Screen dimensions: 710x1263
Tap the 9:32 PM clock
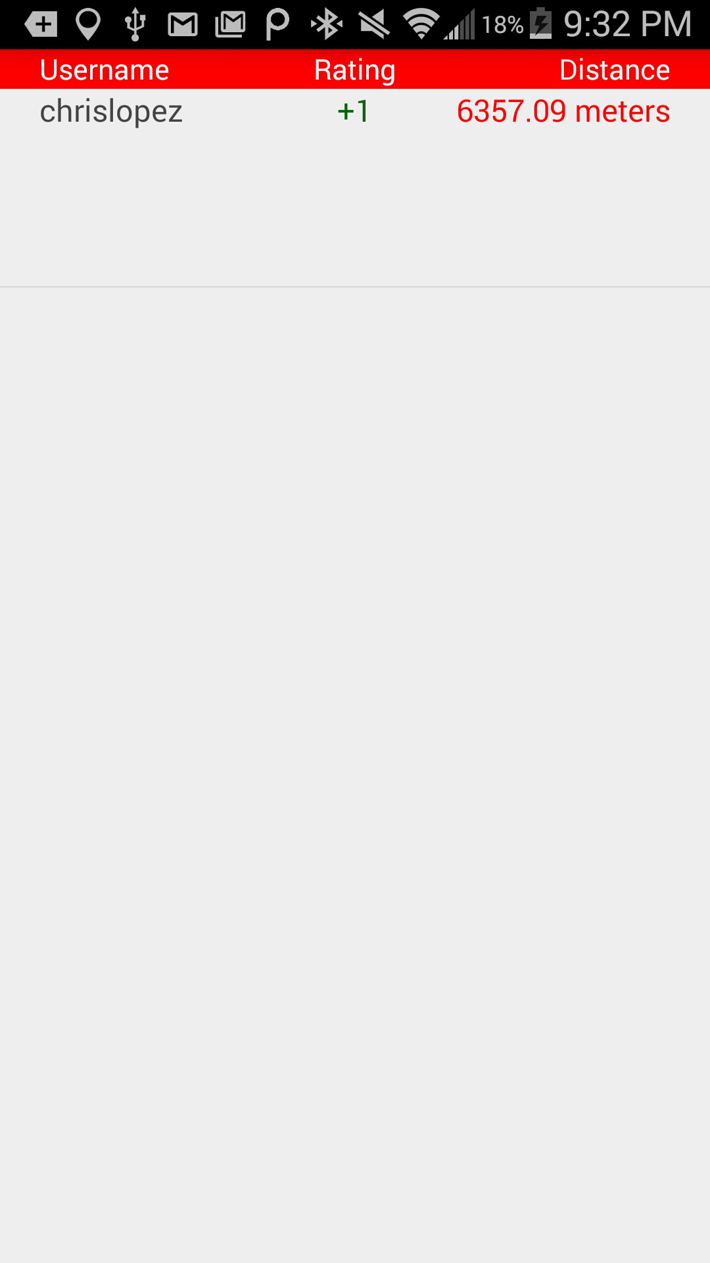tap(628, 24)
